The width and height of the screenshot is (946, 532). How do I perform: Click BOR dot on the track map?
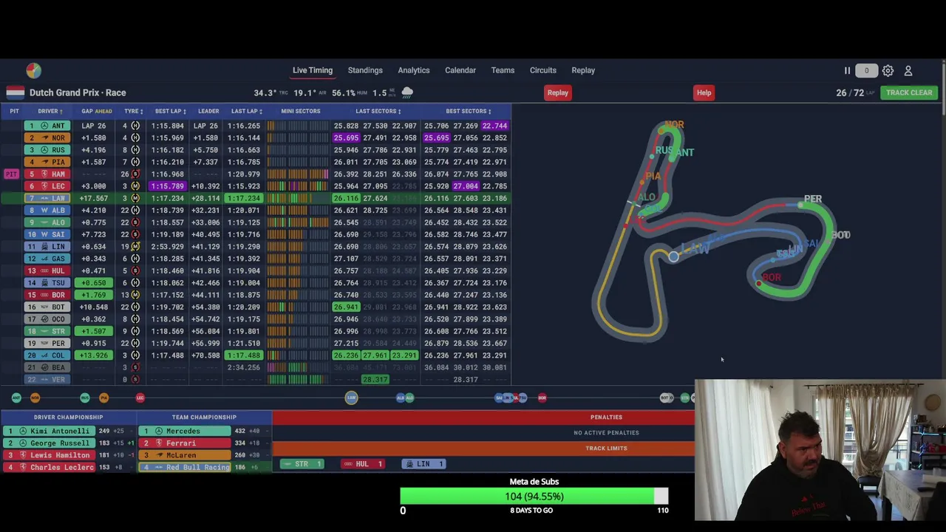click(x=759, y=283)
